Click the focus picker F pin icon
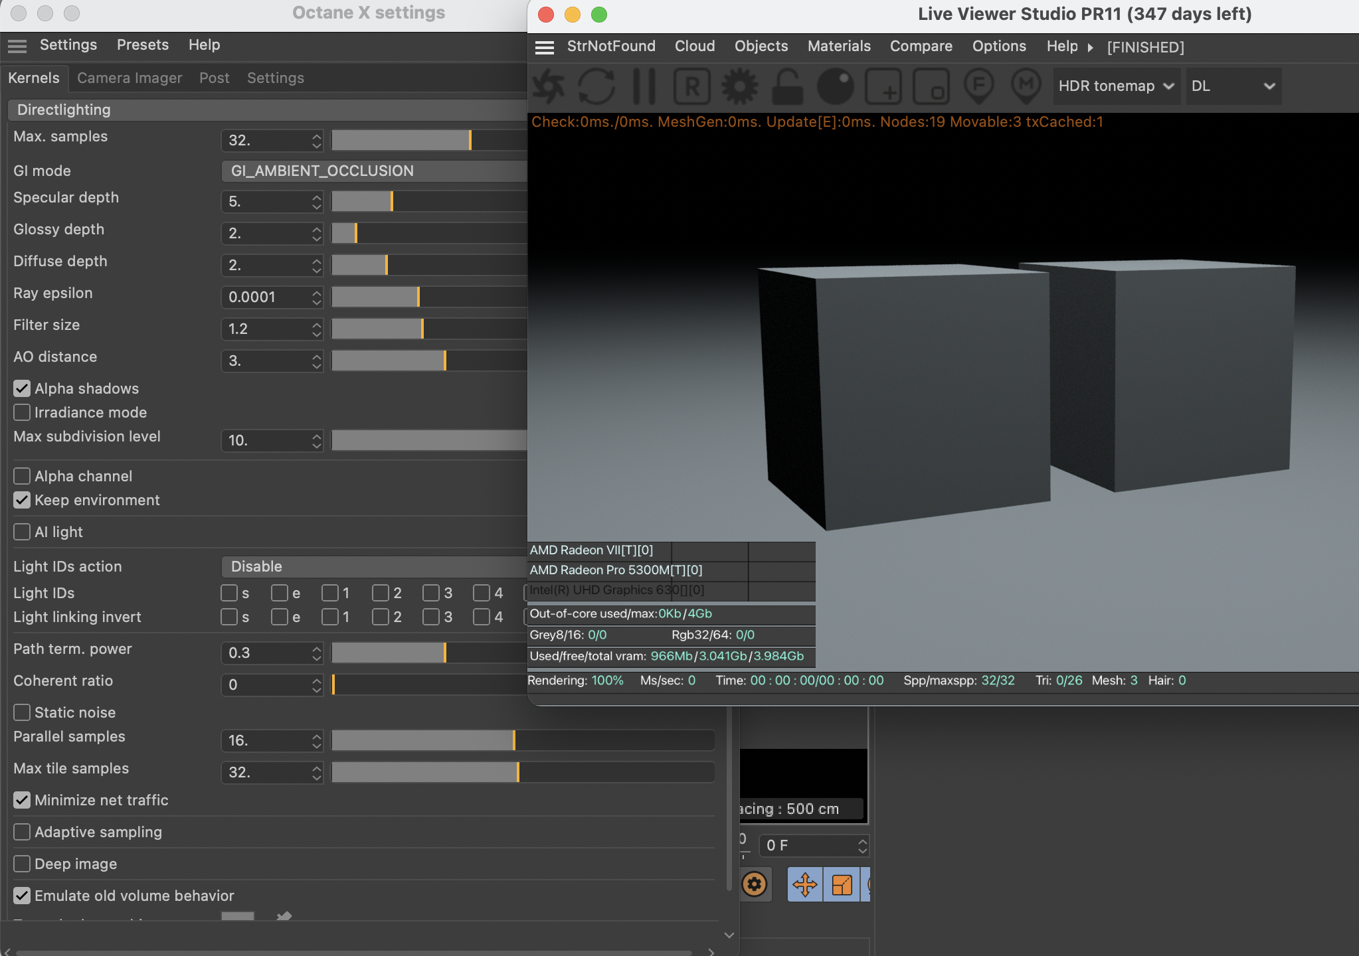 (978, 86)
